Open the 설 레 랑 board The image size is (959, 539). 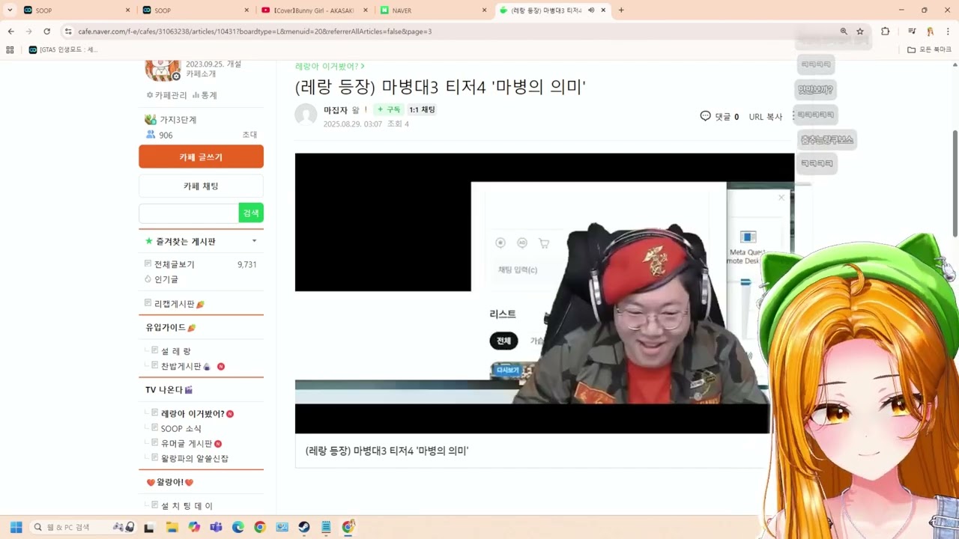(176, 351)
